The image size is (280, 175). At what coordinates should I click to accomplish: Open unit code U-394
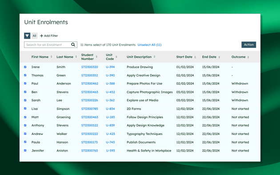(110, 67)
